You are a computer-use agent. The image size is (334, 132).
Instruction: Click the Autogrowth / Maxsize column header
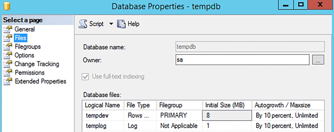(288, 105)
